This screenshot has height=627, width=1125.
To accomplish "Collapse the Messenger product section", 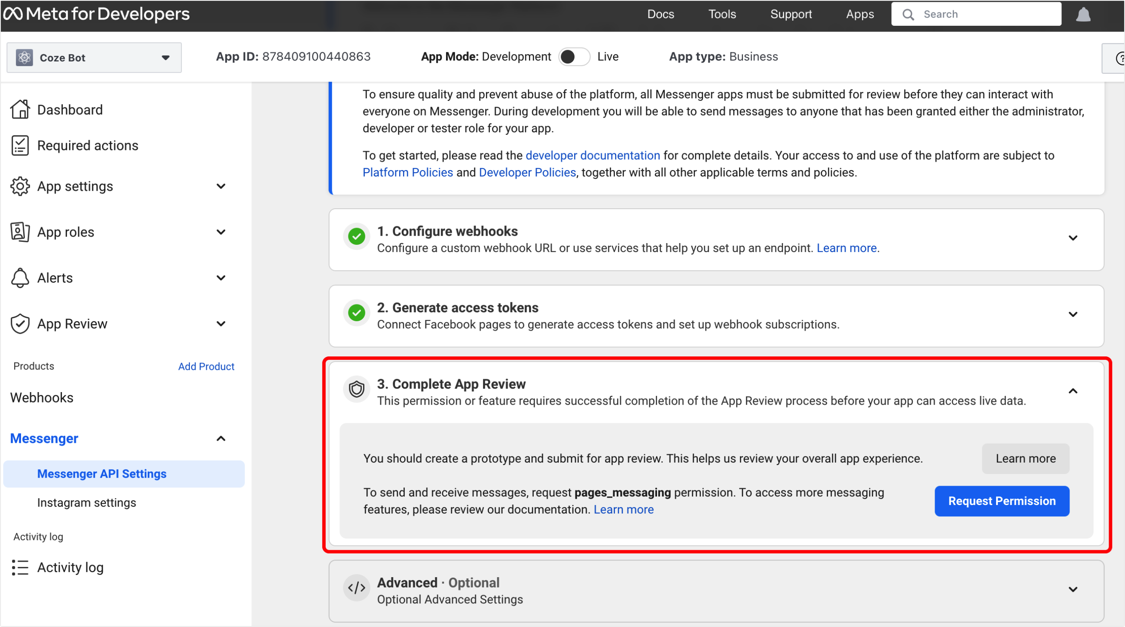I will pos(221,438).
